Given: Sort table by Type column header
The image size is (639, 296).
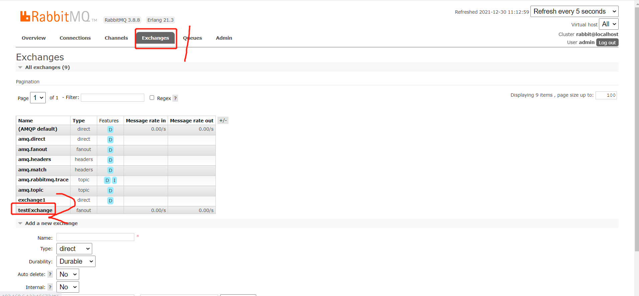Looking at the screenshot, I should pos(79,121).
